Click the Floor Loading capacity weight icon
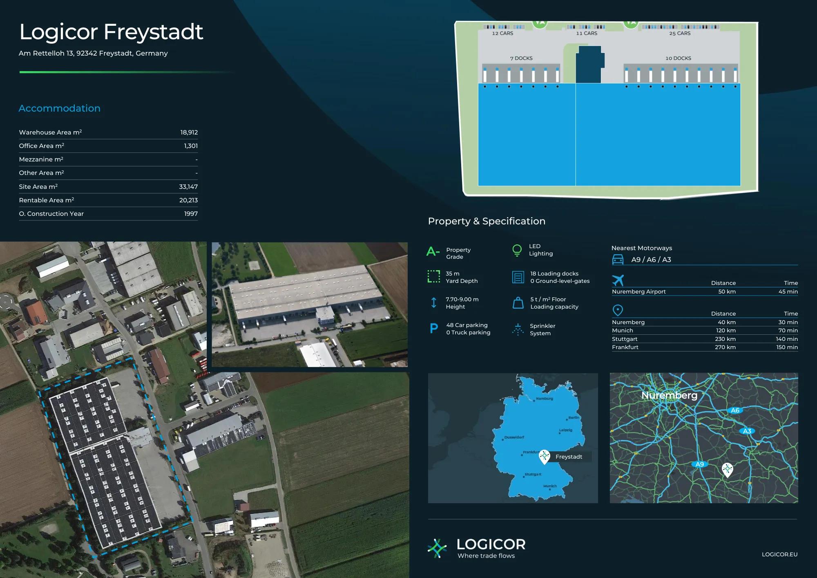817x578 pixels. coord(518,303)
